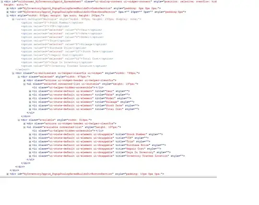Expand the li titled Make
The width and height of the screenshot is (259, 205).
click(30, 95)
